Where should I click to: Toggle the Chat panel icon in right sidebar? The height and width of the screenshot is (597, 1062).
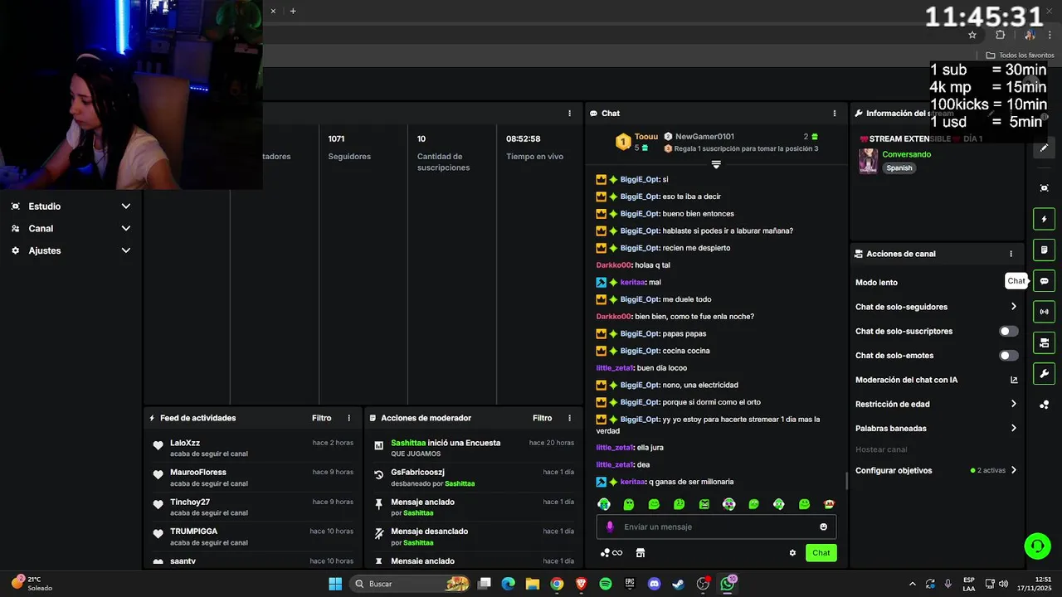click(x=1044, y=281)
